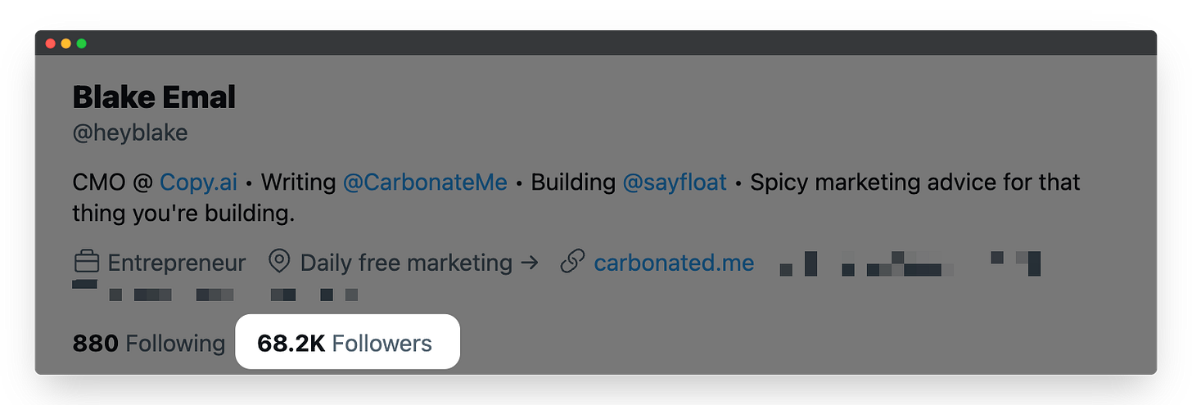Click the location pin icon
Viewport: 1192px width, 405px height.
[280, 263]
